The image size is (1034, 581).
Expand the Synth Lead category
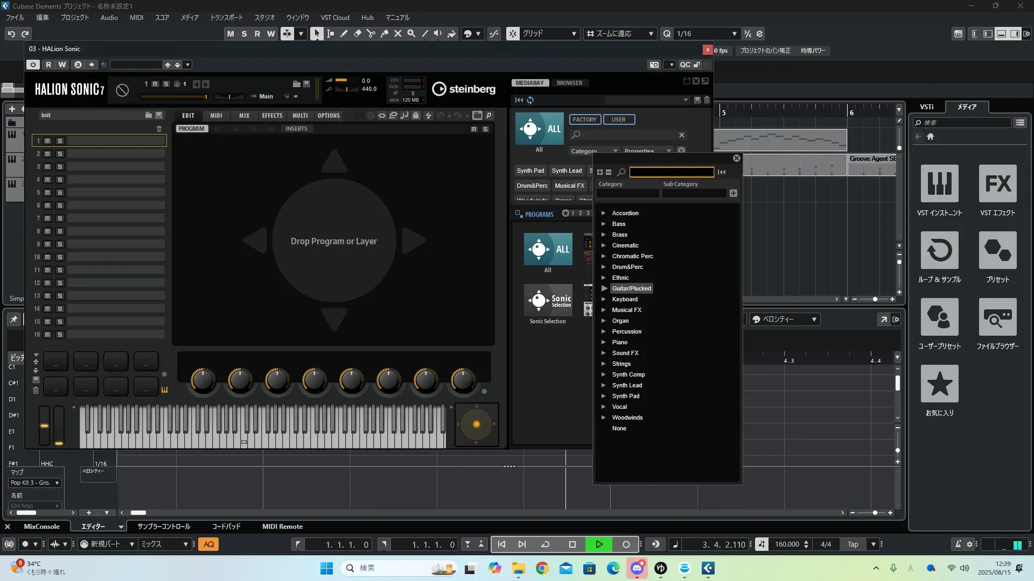604,385
